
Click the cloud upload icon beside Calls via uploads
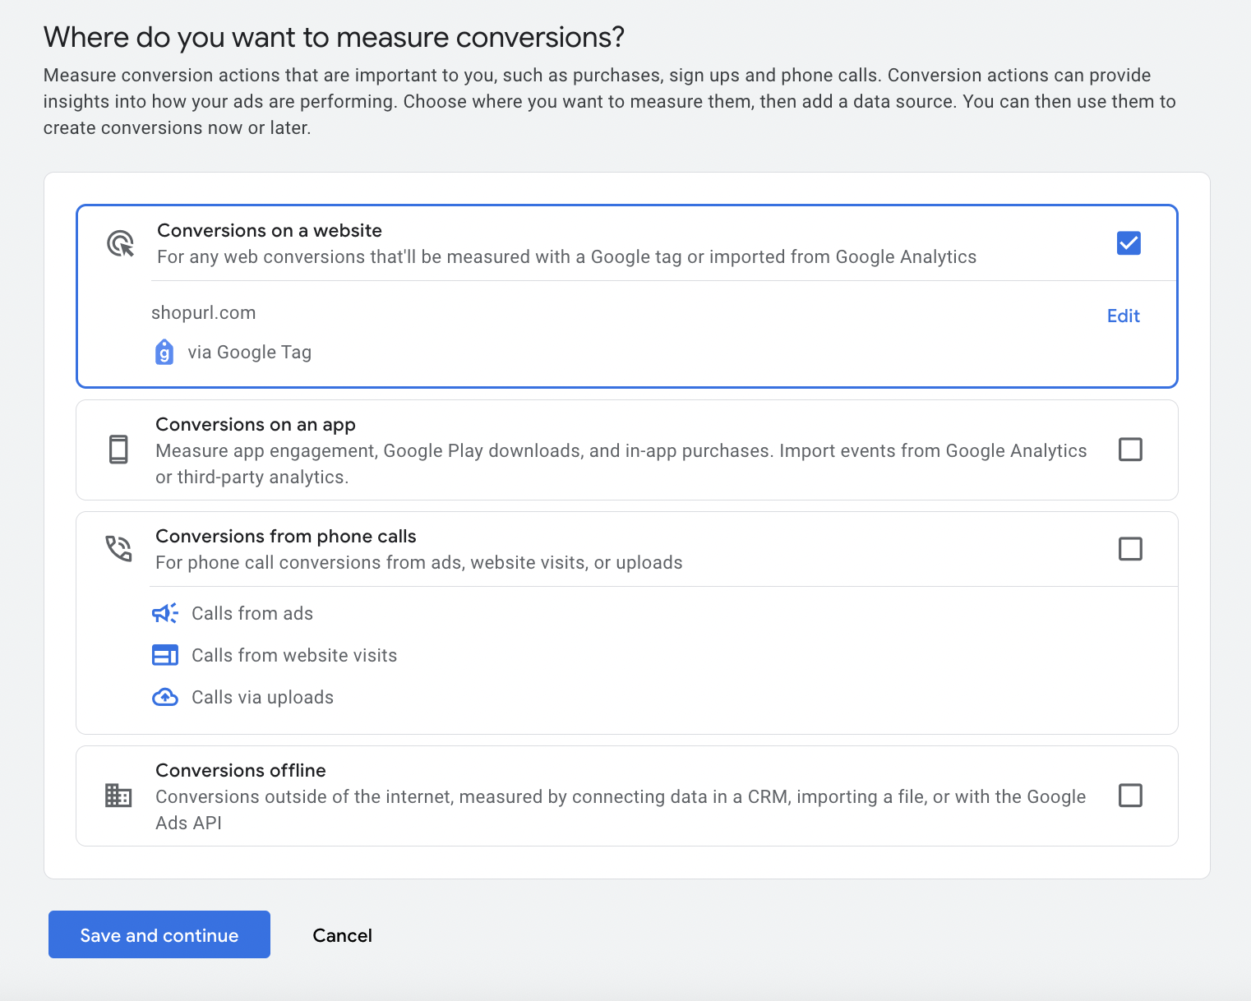(165, 697)
